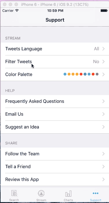
Task: Pick the first blue palette dot
Action: [x=65, y=74]
